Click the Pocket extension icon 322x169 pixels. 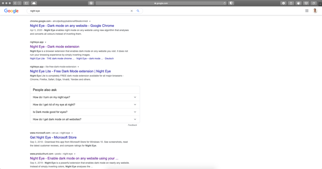tap(305, 3)
